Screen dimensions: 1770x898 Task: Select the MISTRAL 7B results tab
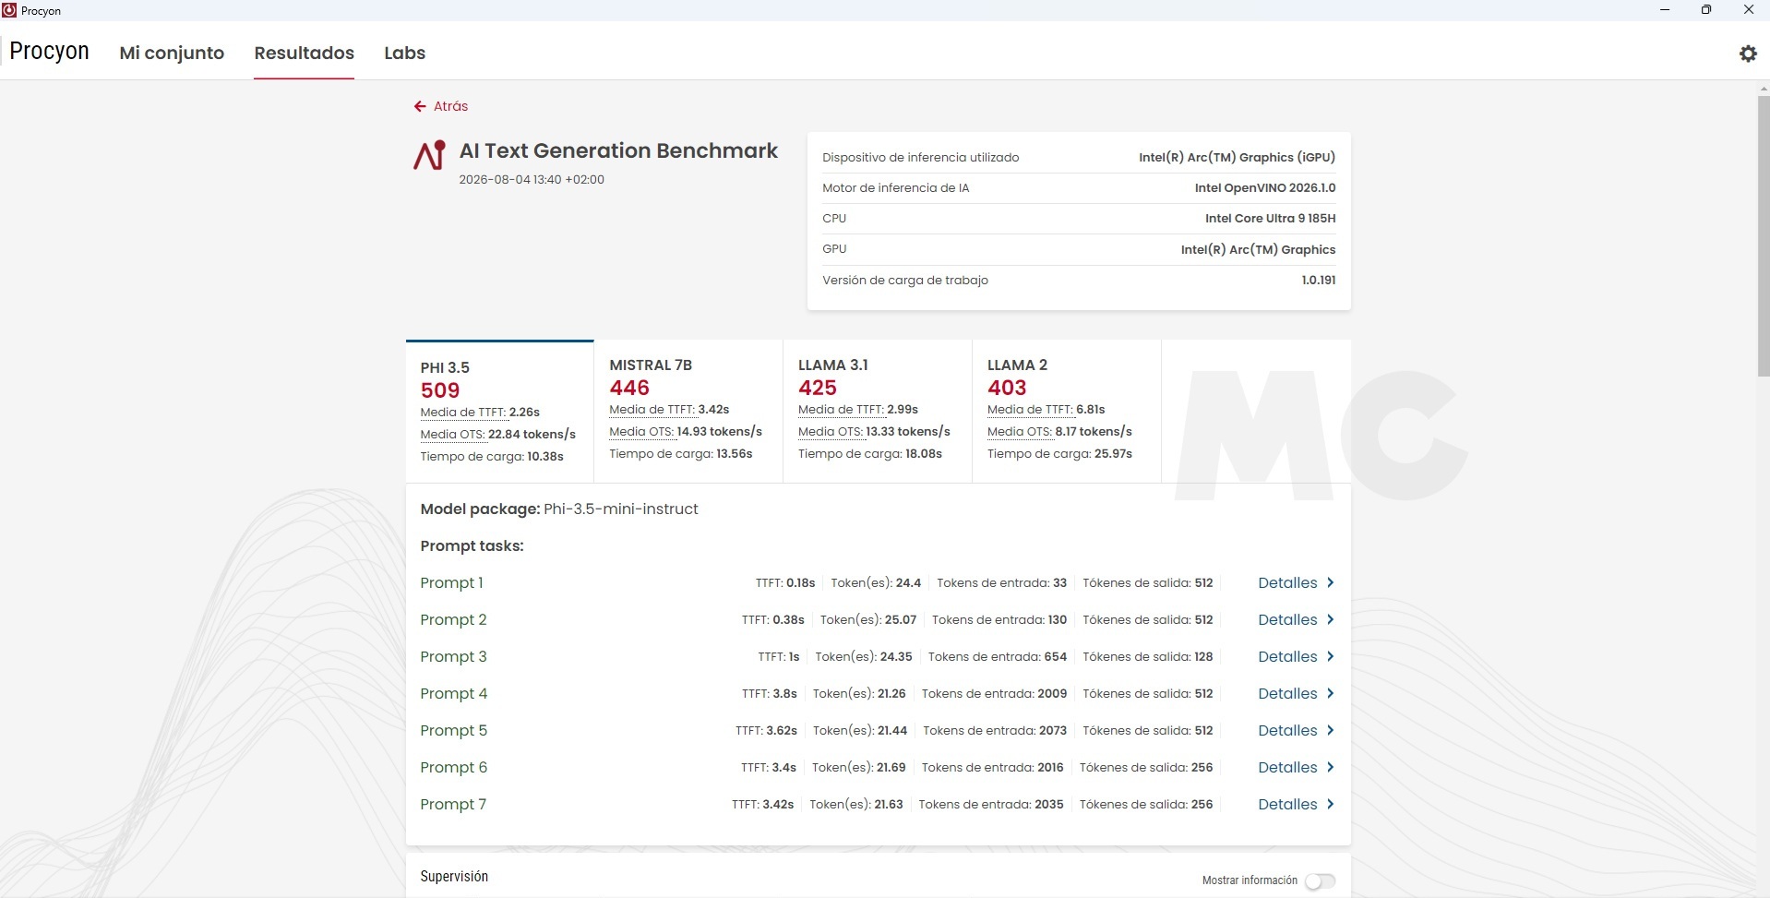pos(688,411)
